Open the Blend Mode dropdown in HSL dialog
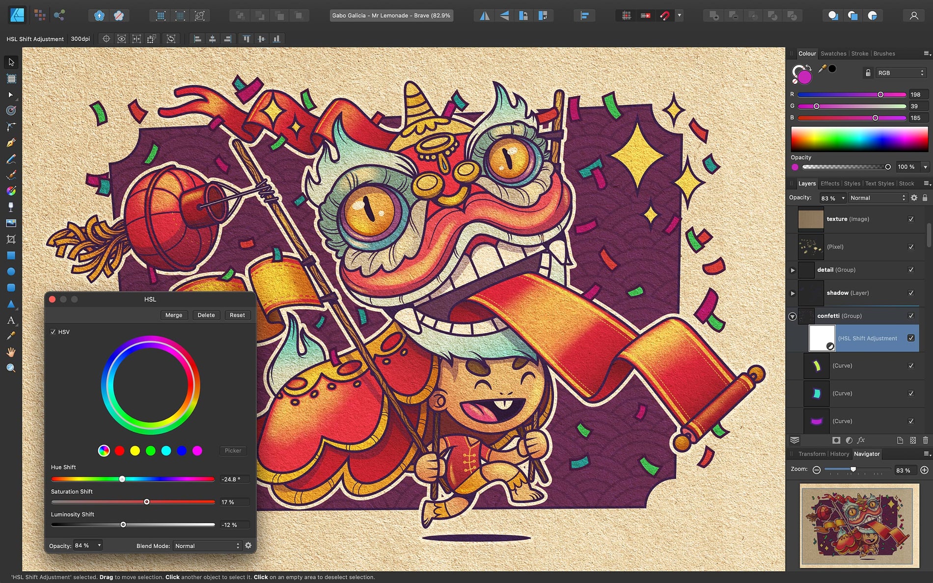This screenshot has width=933, height=583. 206,545
